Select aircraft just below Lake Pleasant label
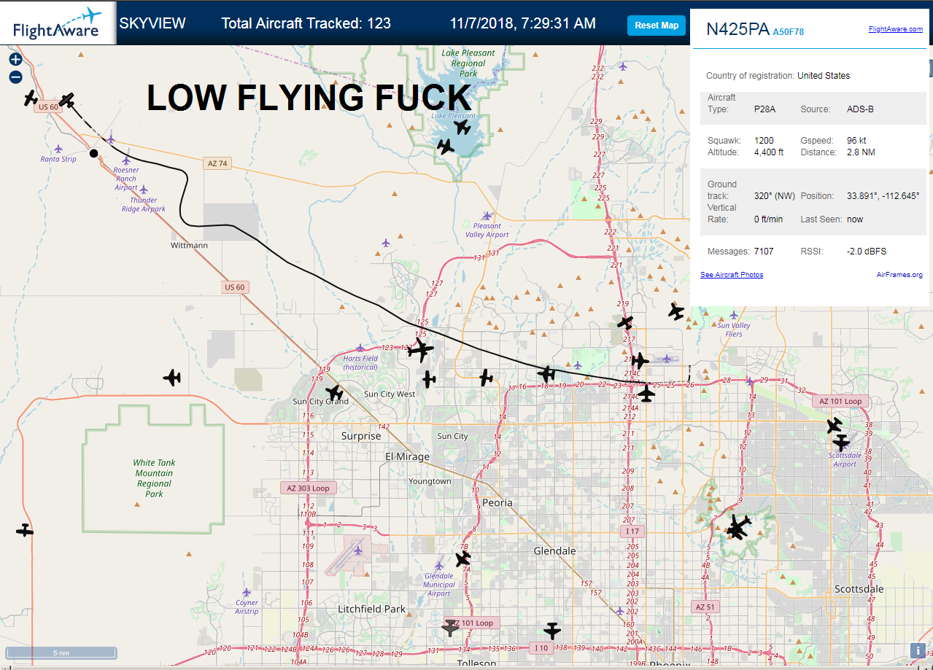Viewport: 933px width, 670px height. point(462,127)
